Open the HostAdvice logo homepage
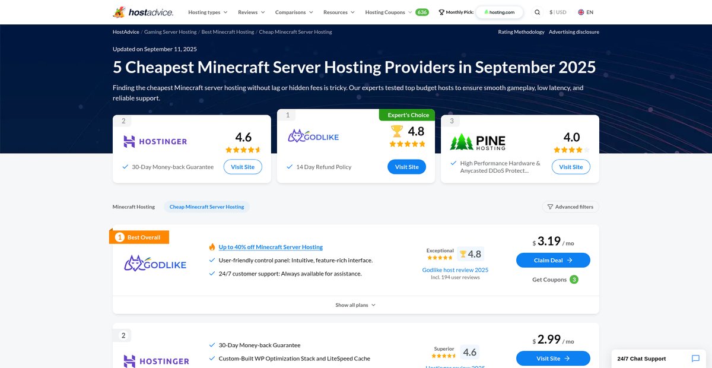Viewport: 712px width, 368px height. click(x=142, y=12)
